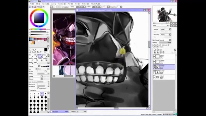Toggle the Opacity lock checkbox
The width and height of the screenshot is (206, 116).
(153, 45)
